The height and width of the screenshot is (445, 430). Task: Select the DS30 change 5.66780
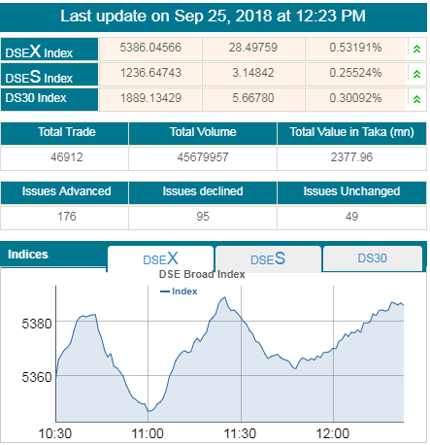[x=253, y=98]
